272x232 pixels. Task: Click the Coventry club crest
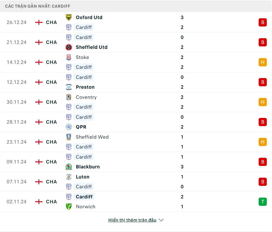69,97
